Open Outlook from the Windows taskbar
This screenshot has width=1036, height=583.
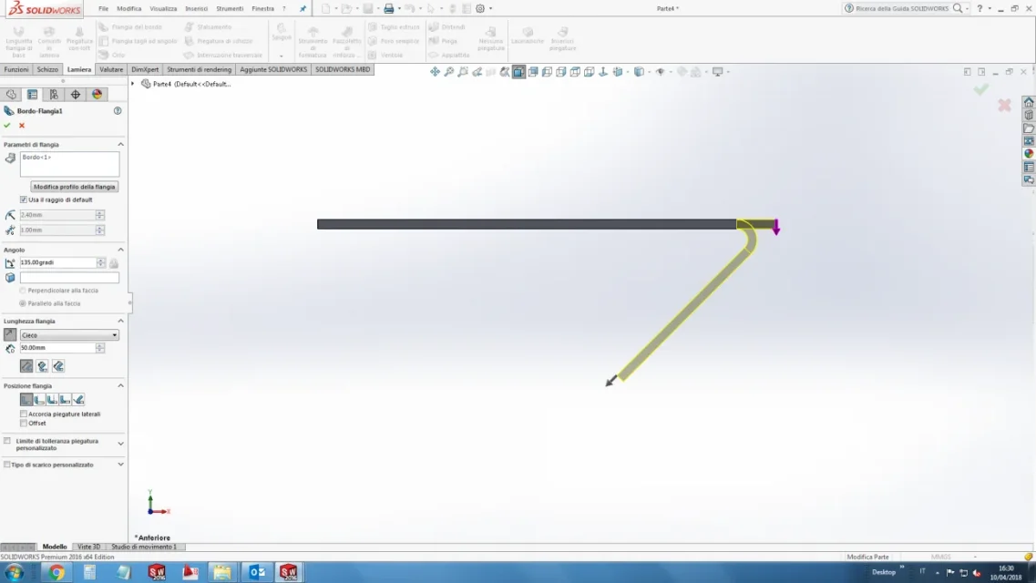pos(257,572)
